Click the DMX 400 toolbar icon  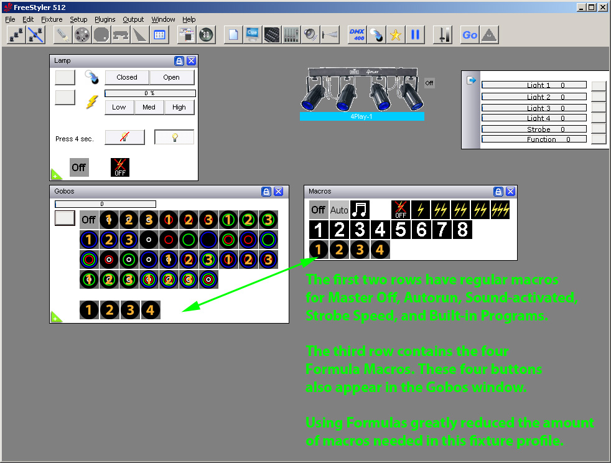pyautogui.click(x=357, y=35)
